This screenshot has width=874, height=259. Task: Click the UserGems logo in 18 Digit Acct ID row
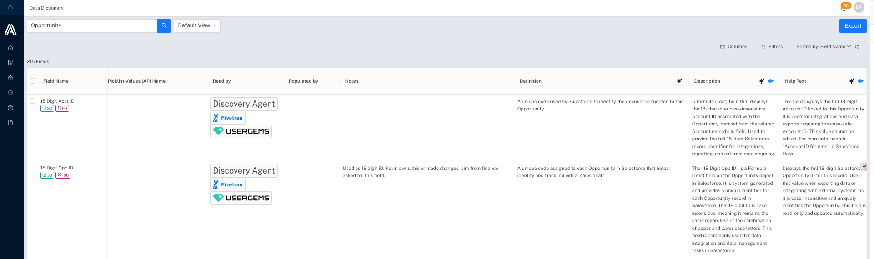[241, 131]
